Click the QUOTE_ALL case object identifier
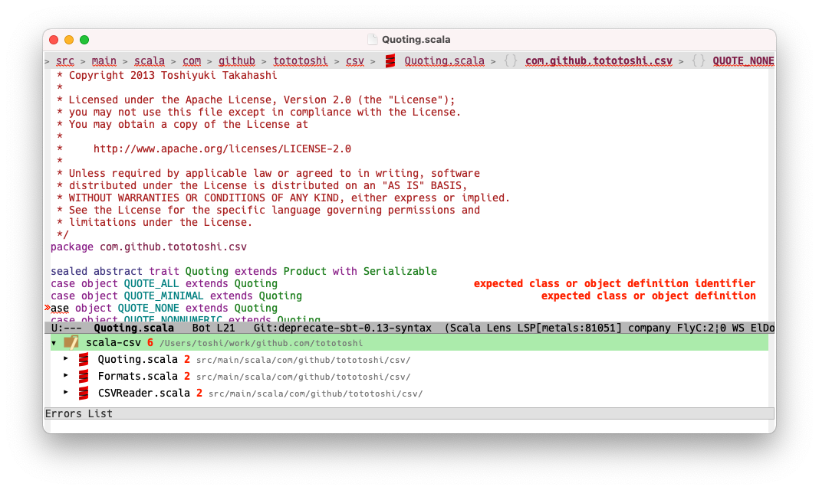Image resolution: width=819 pixels, height=490 pixels. click(x=152, y=283)
